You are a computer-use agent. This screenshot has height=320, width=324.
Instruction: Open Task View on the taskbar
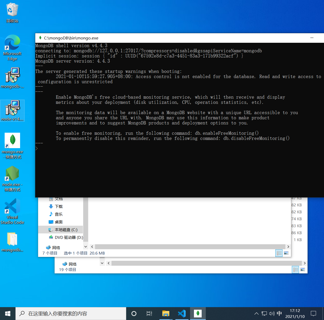click(x=149, y=314)
